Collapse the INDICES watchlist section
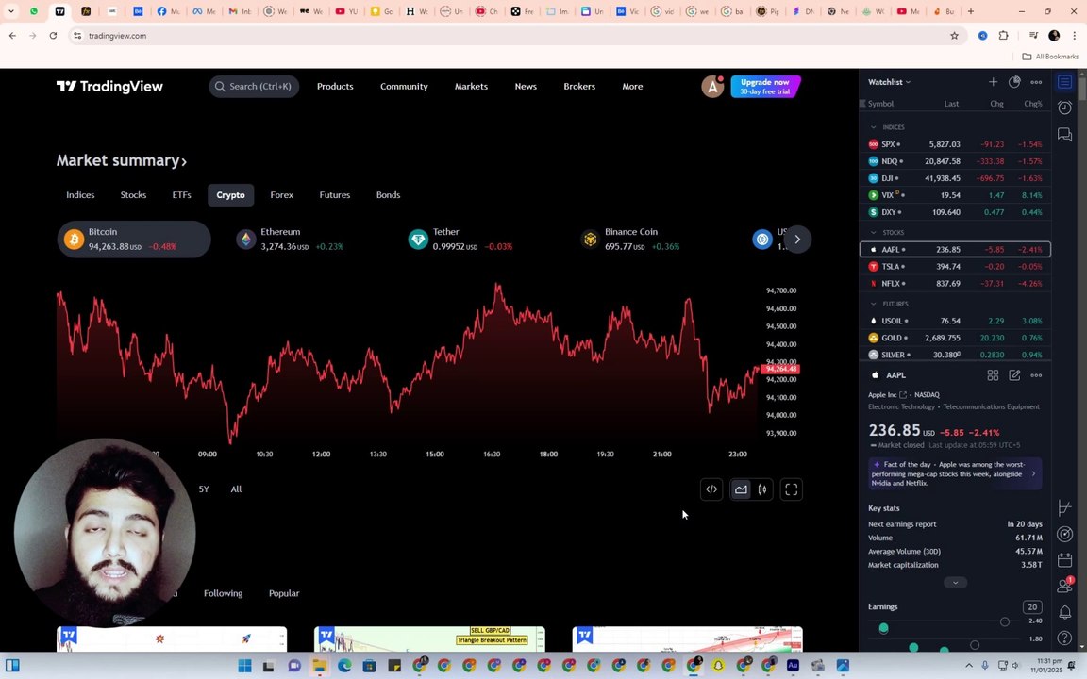Viewport: 1087px width, 679px height. (x=873, y=127)
